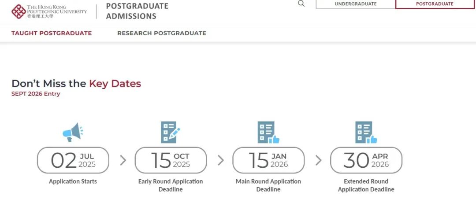Screen dimensions: 476x211
Task: Click the Postgraduate Admissions title link
Action: click(x=137, y=11)
